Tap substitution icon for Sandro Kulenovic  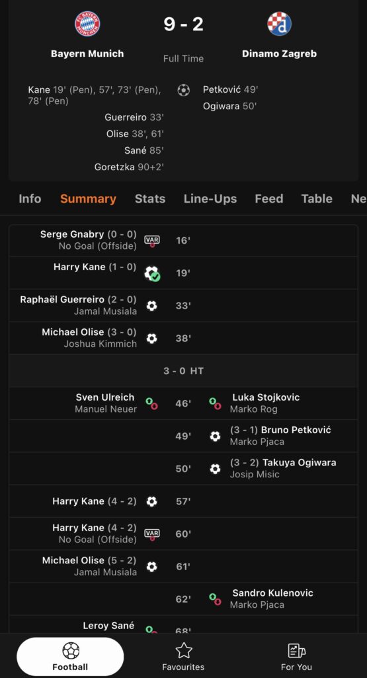tap(215, 599)
